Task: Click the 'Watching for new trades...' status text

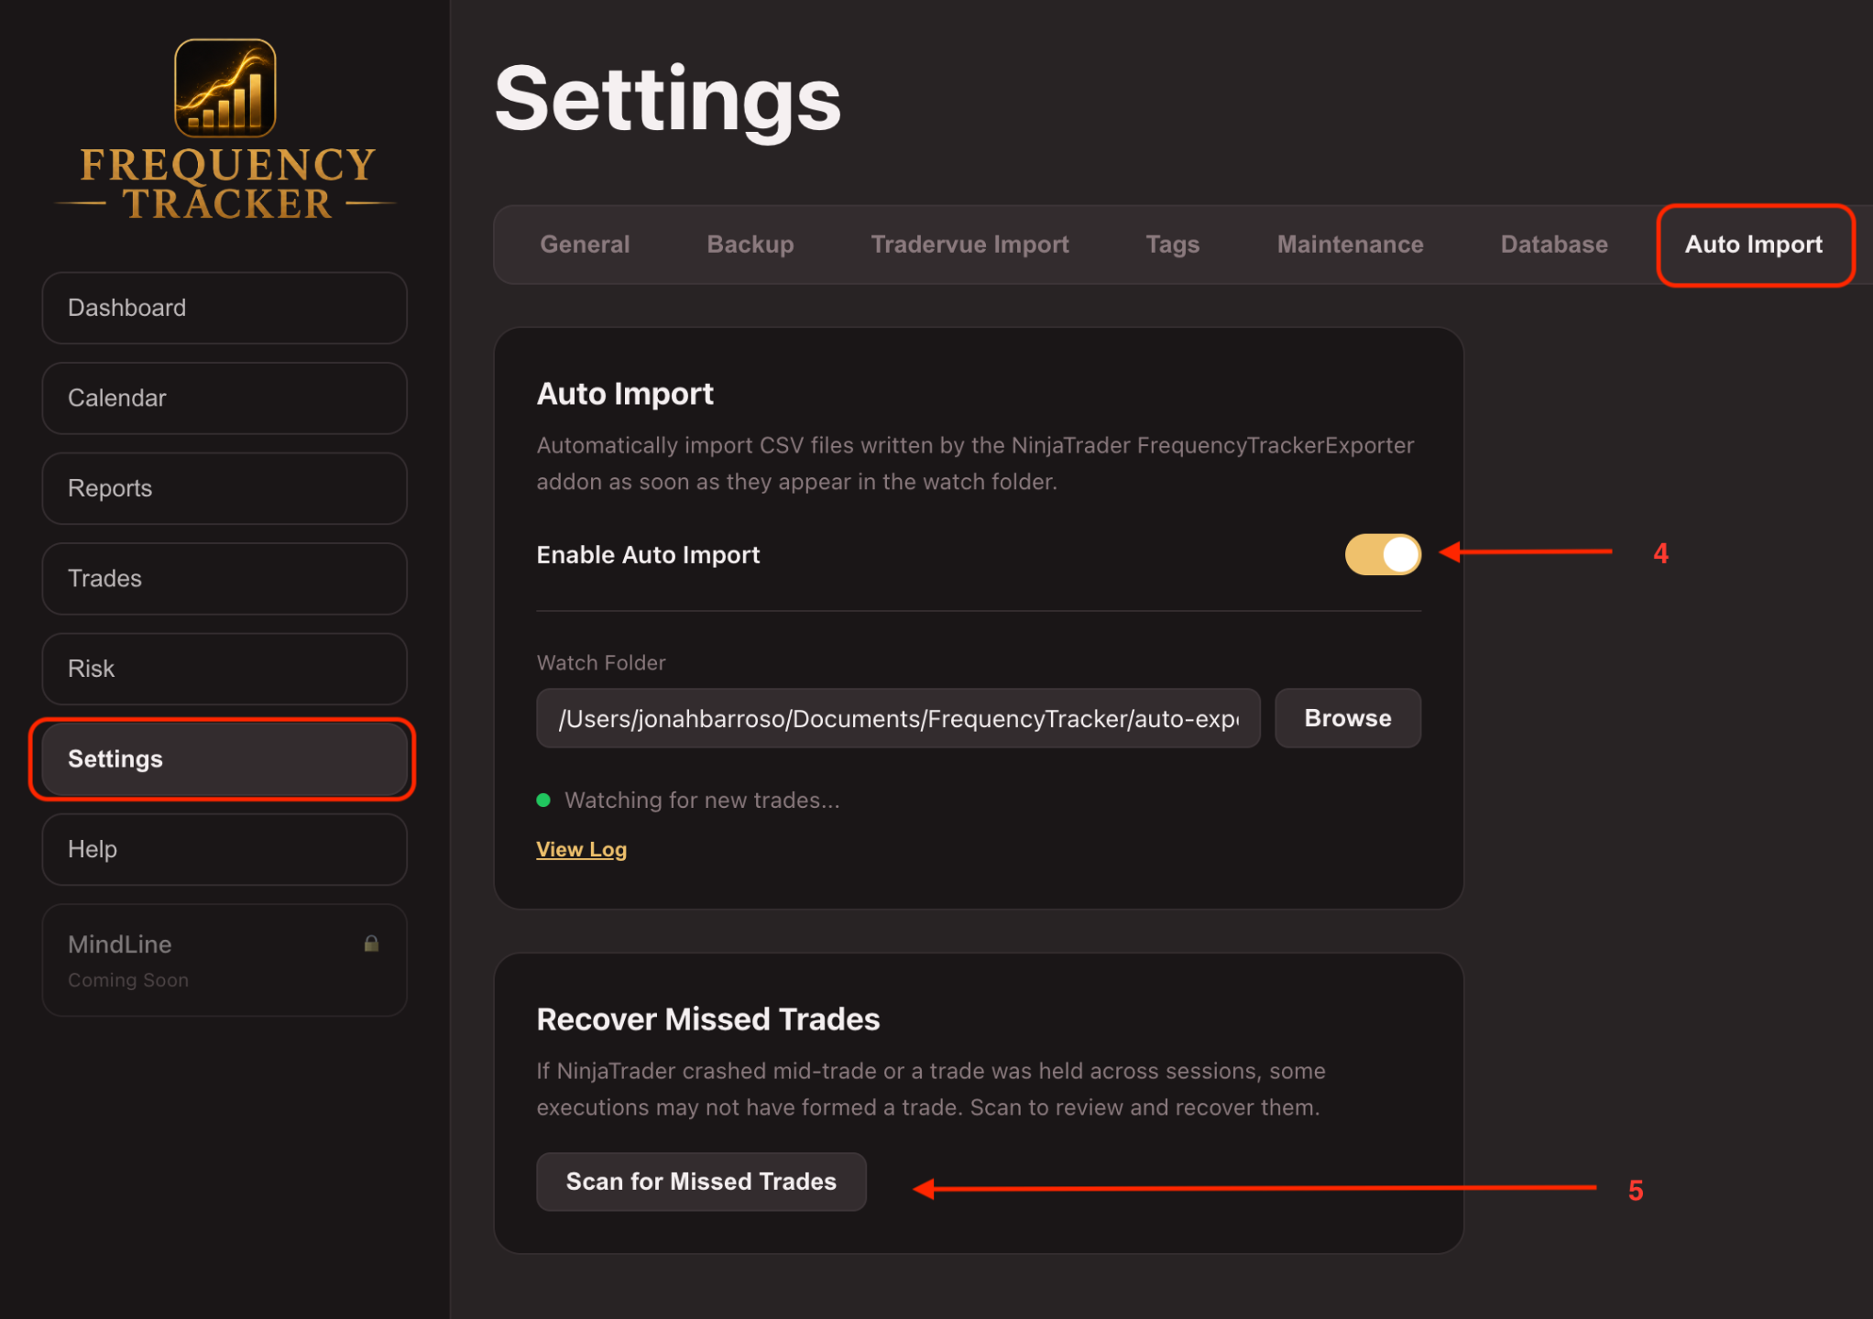Action: [x=702, y=800]
